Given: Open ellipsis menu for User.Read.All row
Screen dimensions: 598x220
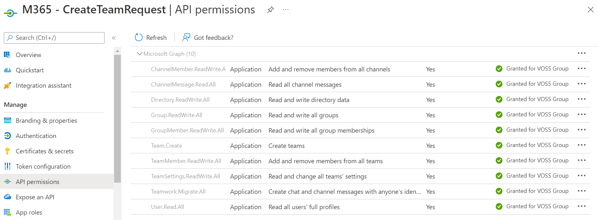Looking at the screenshot, I should 582,206.
